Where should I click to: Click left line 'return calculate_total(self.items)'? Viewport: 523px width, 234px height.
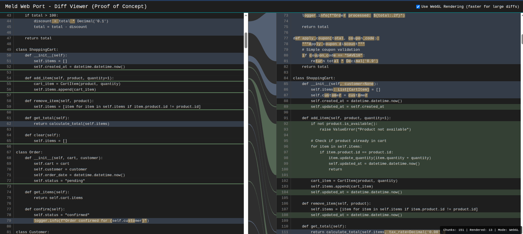[72, 124]
